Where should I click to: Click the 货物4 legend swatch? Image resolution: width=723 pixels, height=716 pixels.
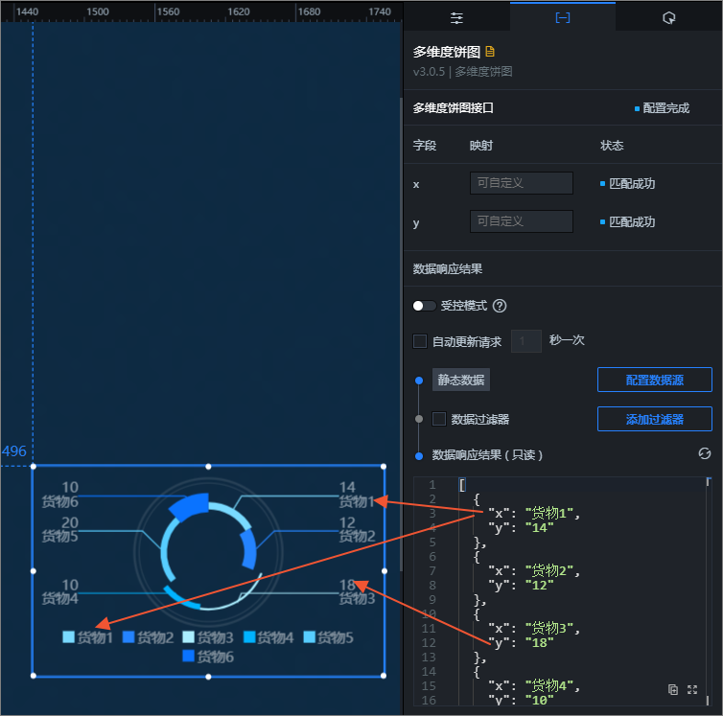tap(249, 637)
